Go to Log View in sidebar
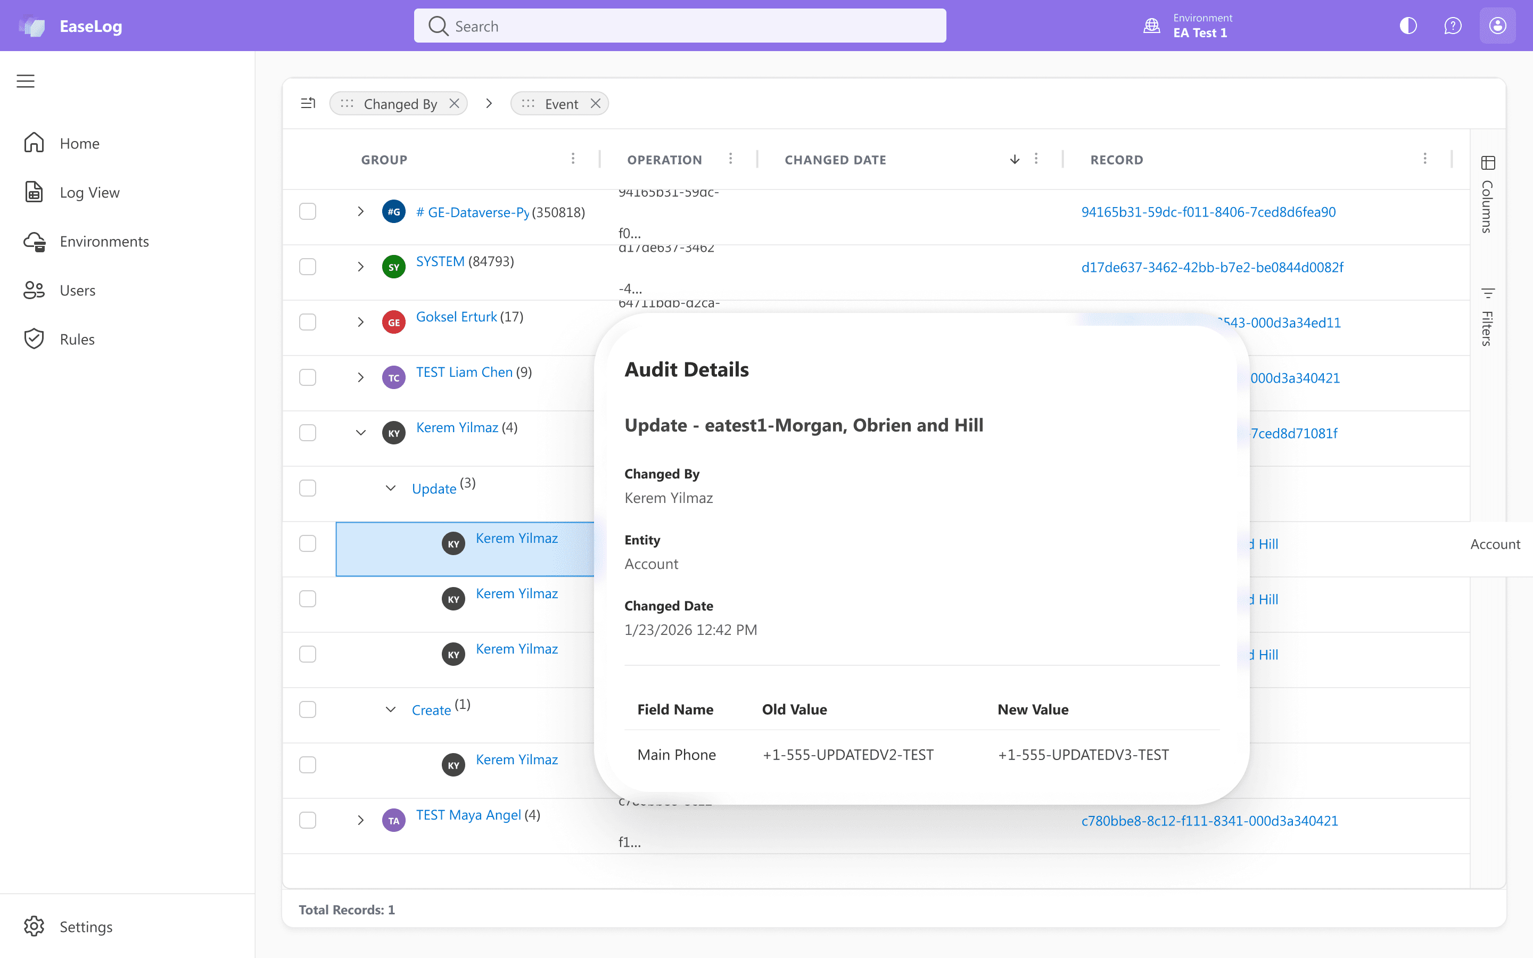The height and width of the screenshot is (958, 1533). 89,193
